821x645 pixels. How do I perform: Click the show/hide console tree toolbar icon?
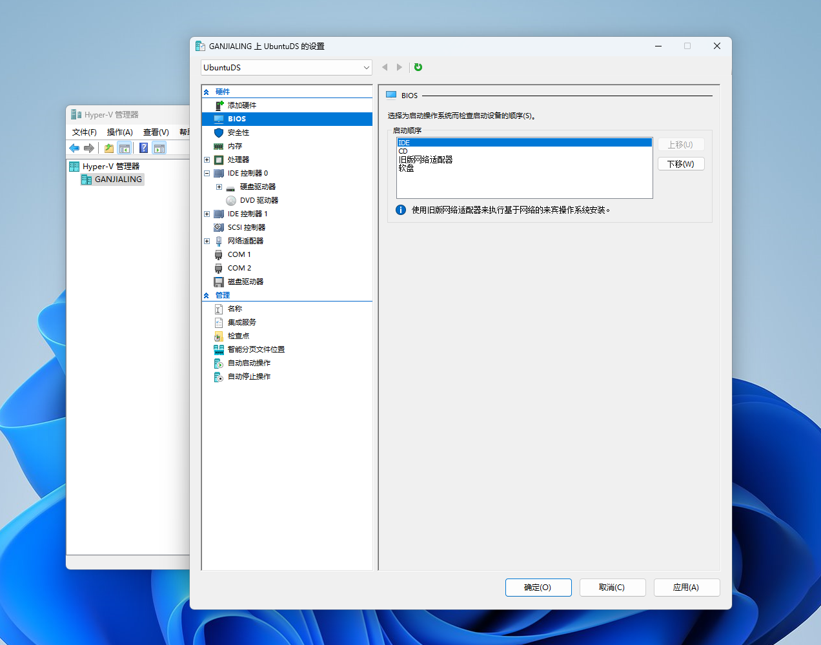tap(125, 148)
